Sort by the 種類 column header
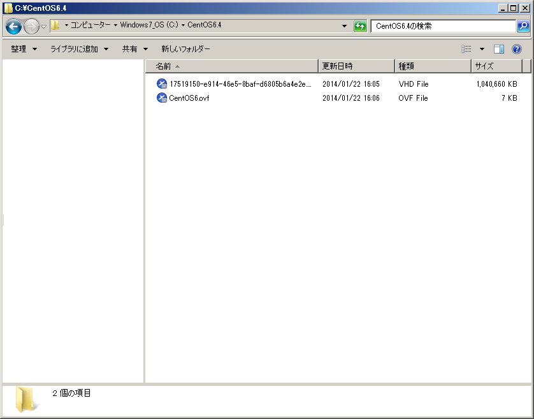Screen dimensions: 534x419 point(433,66)
